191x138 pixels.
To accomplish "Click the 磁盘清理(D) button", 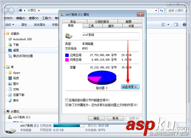I will point(130,87).
